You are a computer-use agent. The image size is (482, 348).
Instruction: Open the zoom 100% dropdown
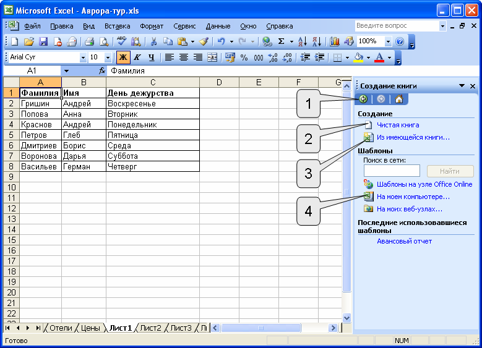point(388,41)
